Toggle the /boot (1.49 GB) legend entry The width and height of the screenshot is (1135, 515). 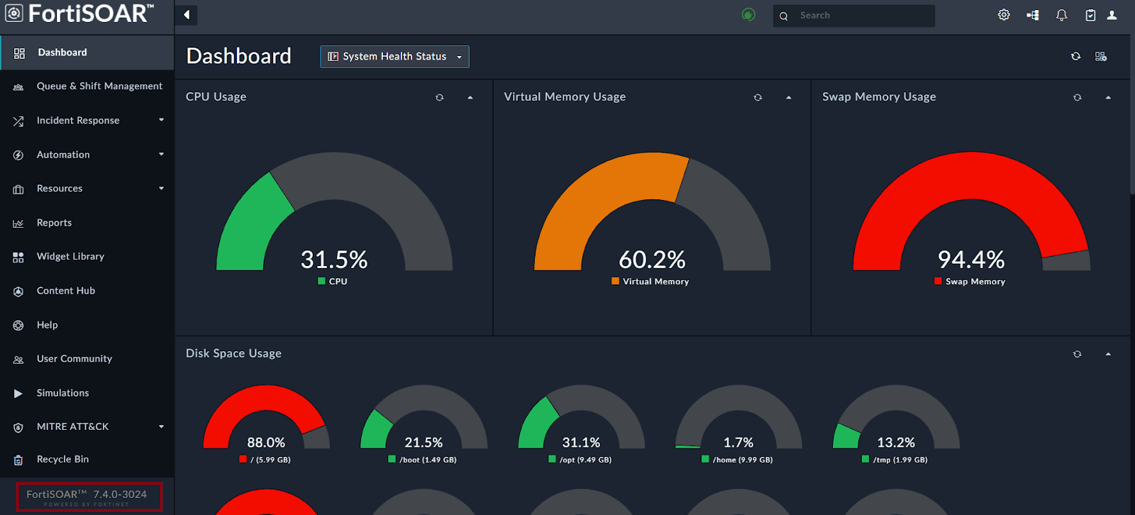tap(423, 460)
